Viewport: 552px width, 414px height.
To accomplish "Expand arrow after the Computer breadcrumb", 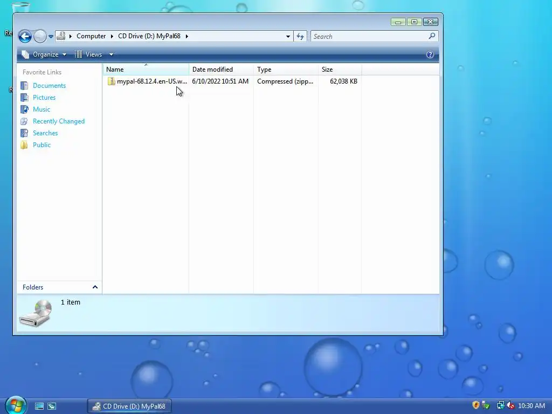I will pos(112,36).
